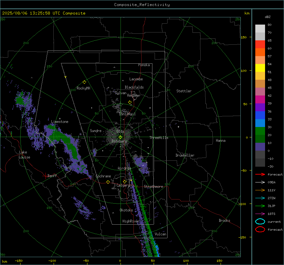
Task: Click the Okotoks label
Action: click(x=126, y=210)
